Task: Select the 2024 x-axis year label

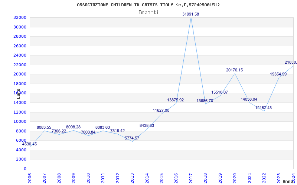Action: [x=293, y=178]
